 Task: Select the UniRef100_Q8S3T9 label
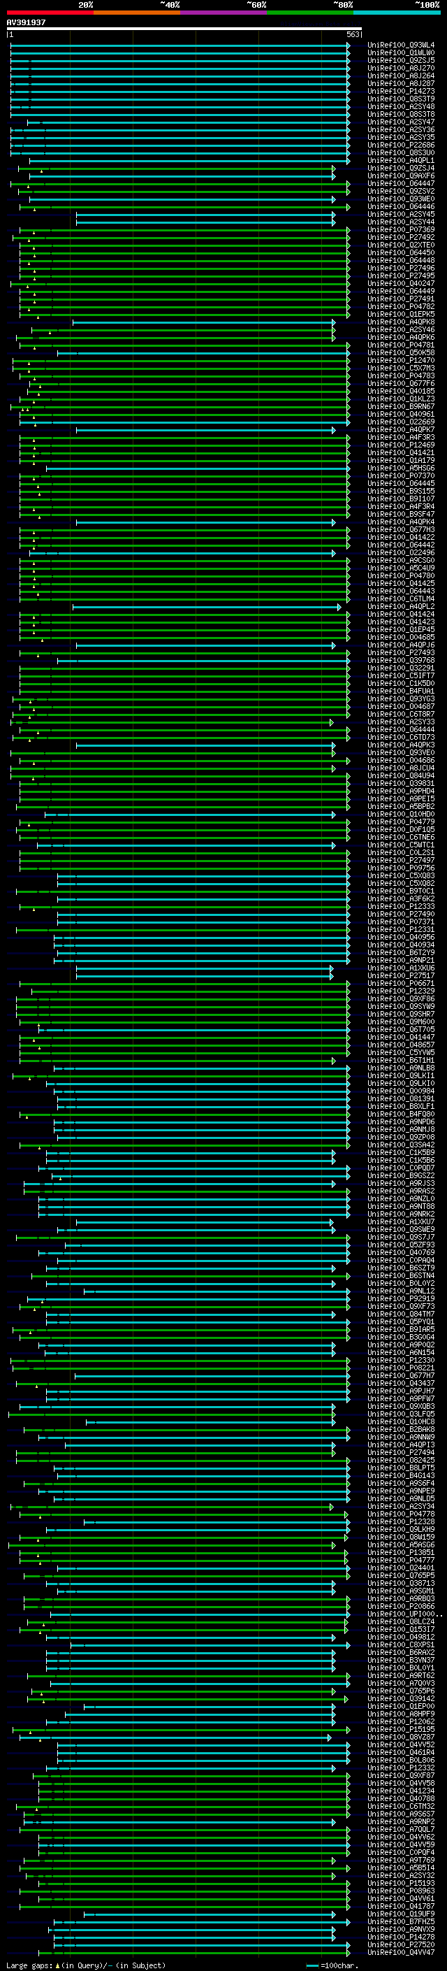tap(400, 99)
